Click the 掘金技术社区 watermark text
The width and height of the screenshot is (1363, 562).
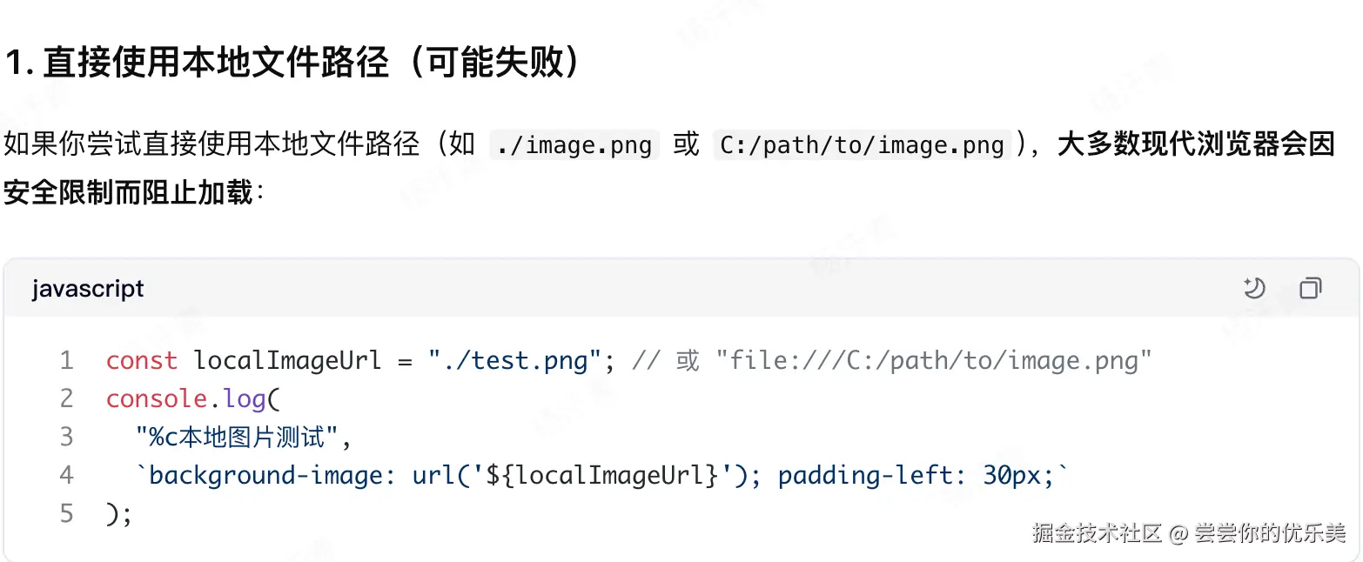[x=1097, y=533]
